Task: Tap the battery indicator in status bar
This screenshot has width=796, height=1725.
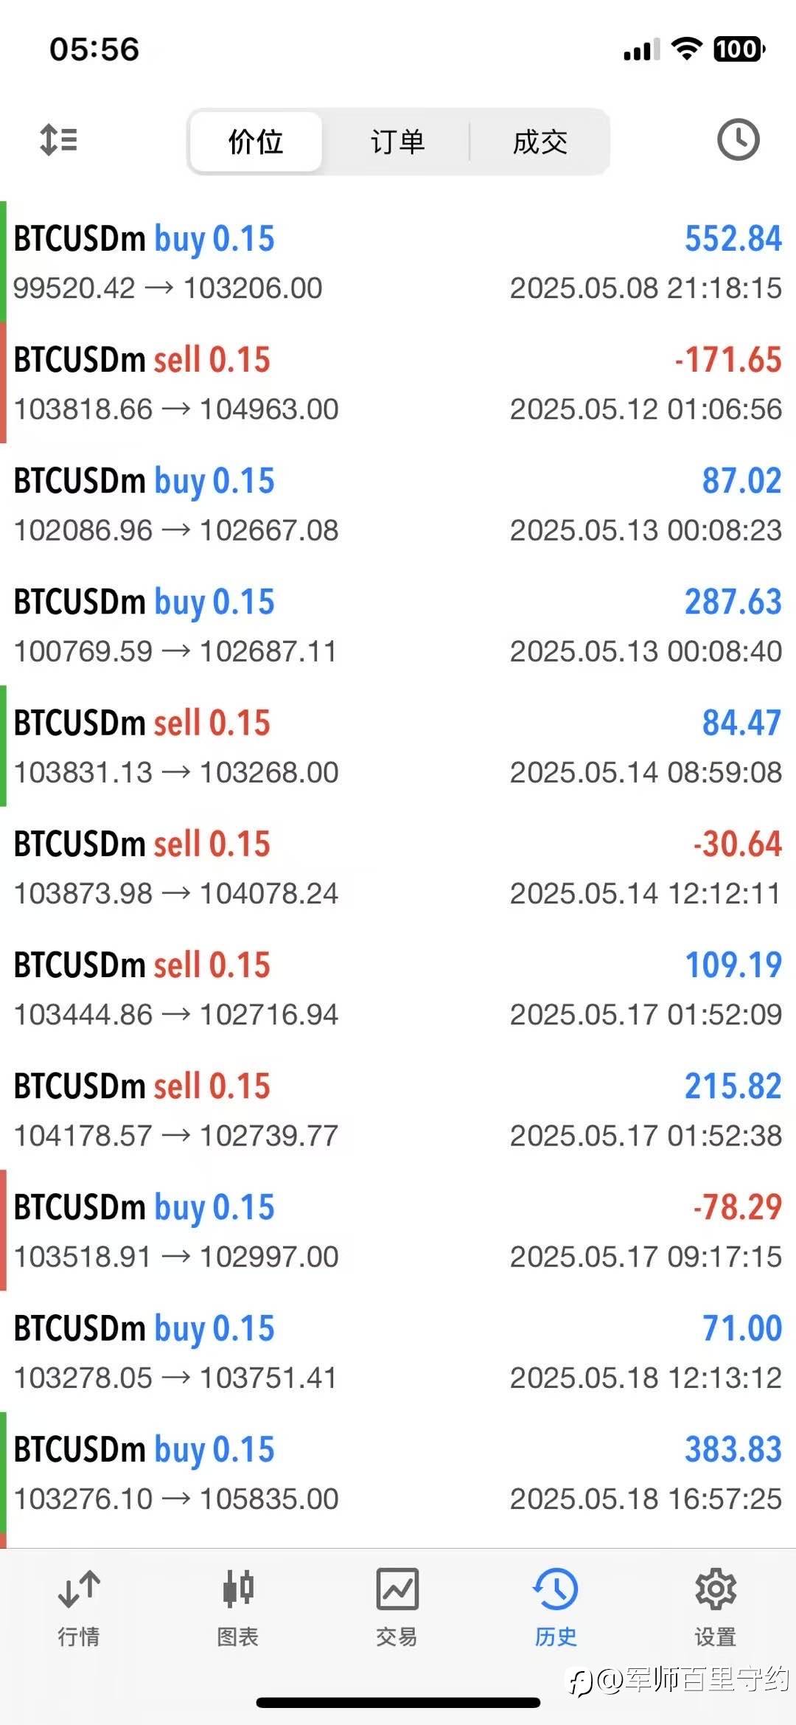Action: point(739,49)
